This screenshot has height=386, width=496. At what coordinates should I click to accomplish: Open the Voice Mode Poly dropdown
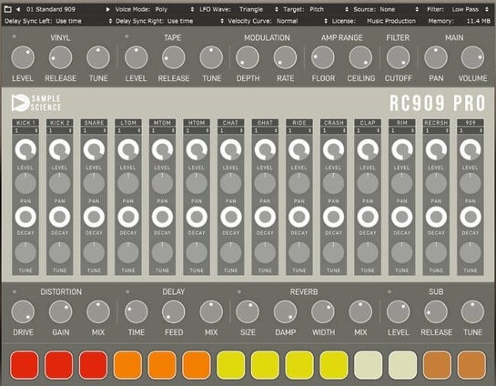[175, 9]
